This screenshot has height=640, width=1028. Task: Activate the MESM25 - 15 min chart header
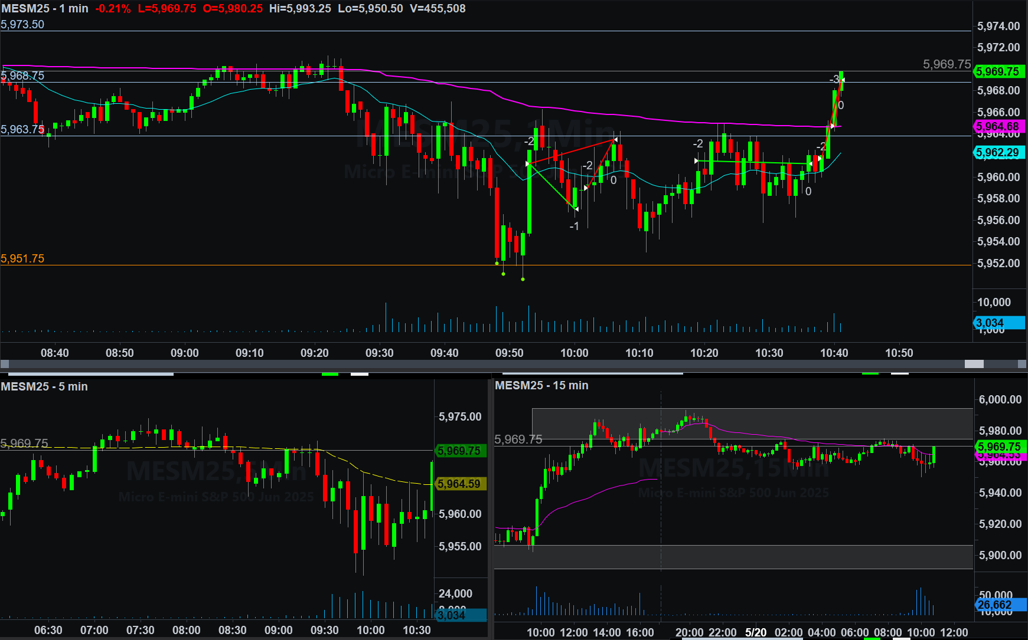coord(541,385)
